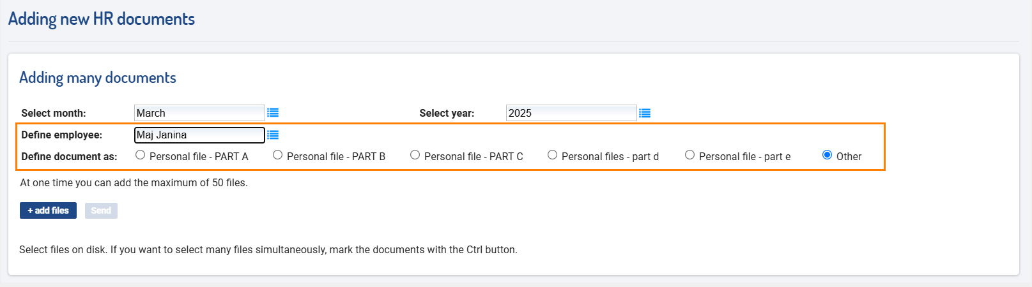Choose Personal files - part d option
1032x287 pixels.
click(552, 155)
